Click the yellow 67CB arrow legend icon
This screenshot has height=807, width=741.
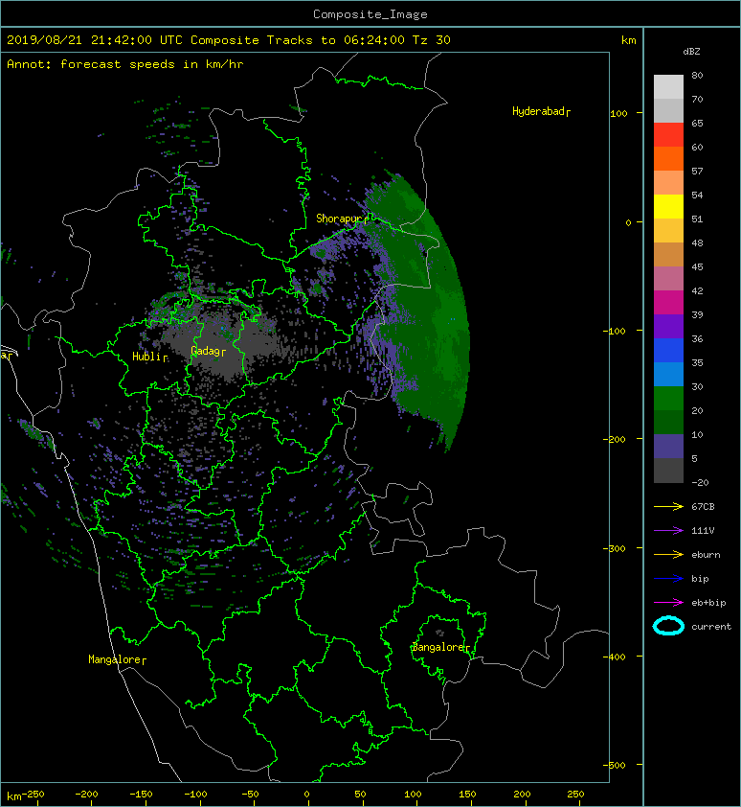click(x=668, y=506)
